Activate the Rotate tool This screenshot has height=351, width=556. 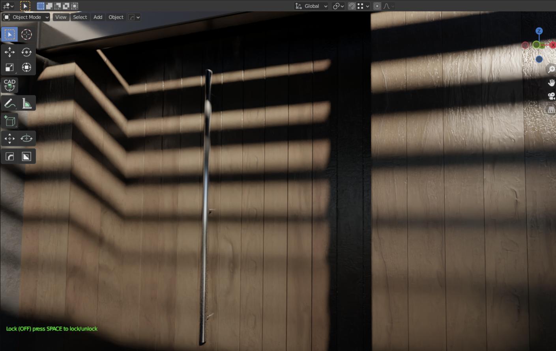pyautogui.click(x=26, y=52)
